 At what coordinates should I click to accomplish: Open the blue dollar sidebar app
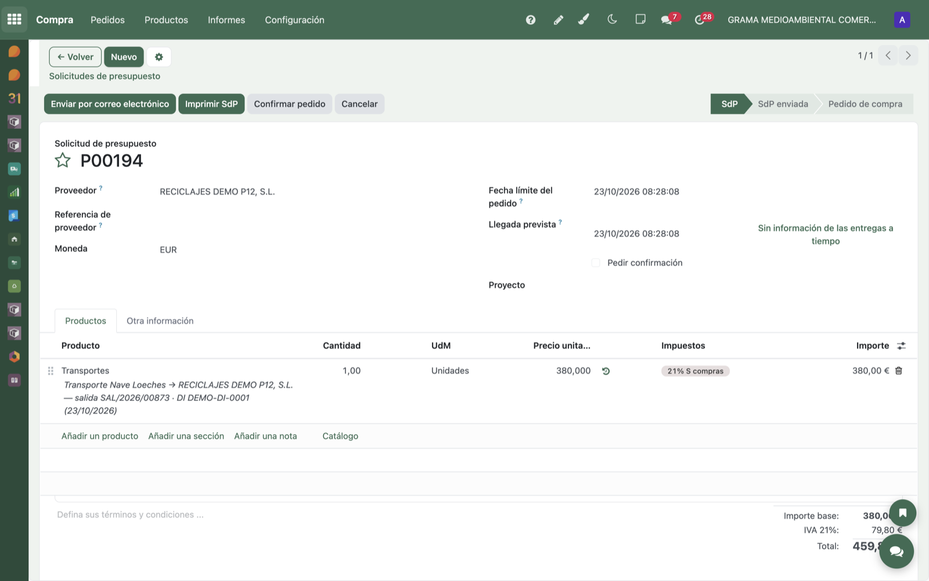pos(15,216)
